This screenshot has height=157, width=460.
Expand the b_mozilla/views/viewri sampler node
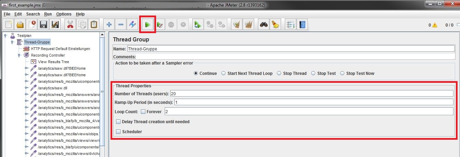[26, 140]
